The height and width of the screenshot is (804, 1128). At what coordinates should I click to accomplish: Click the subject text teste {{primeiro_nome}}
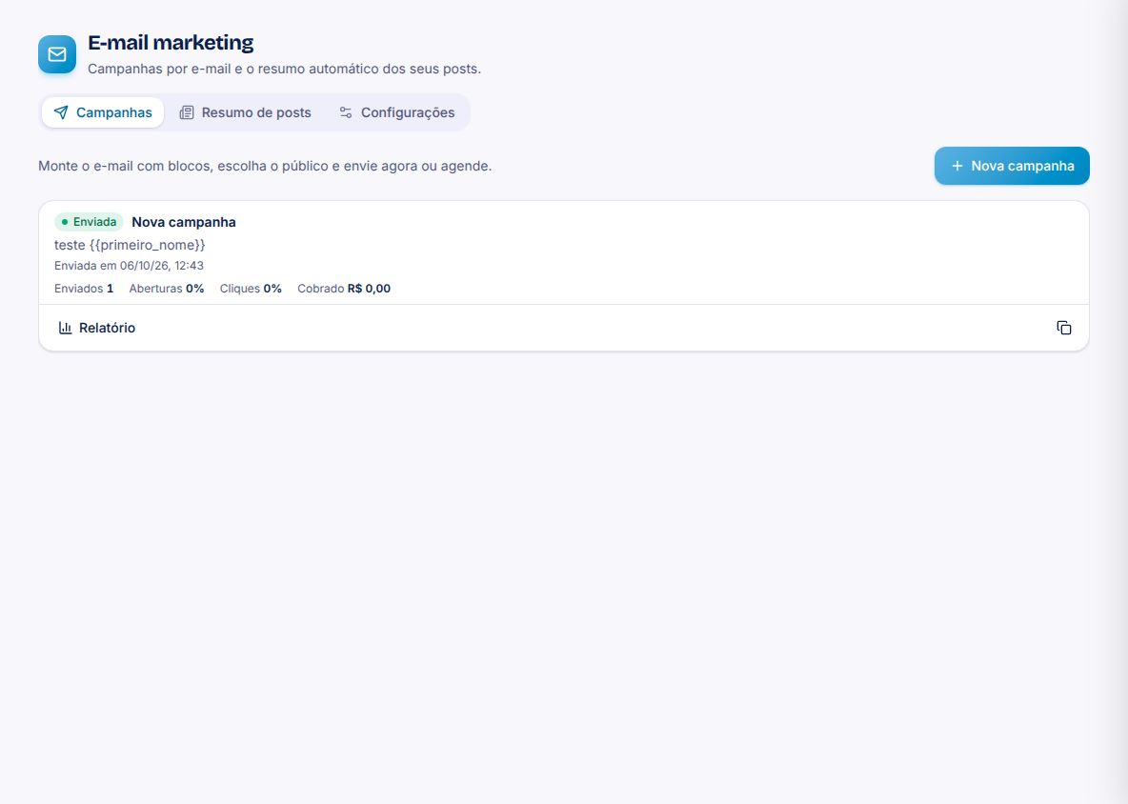click(x=130, y=245)
